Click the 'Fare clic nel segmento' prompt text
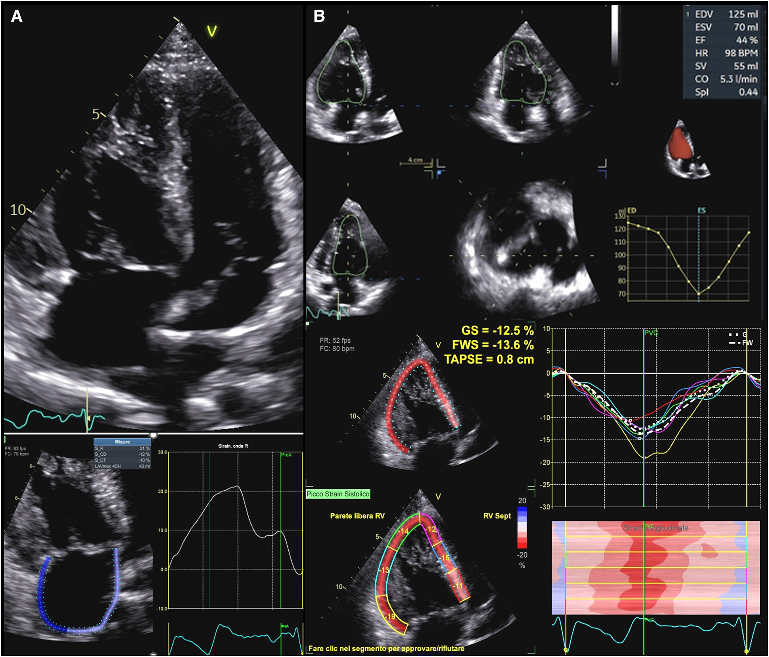The image size is (769, 657). 386,649
